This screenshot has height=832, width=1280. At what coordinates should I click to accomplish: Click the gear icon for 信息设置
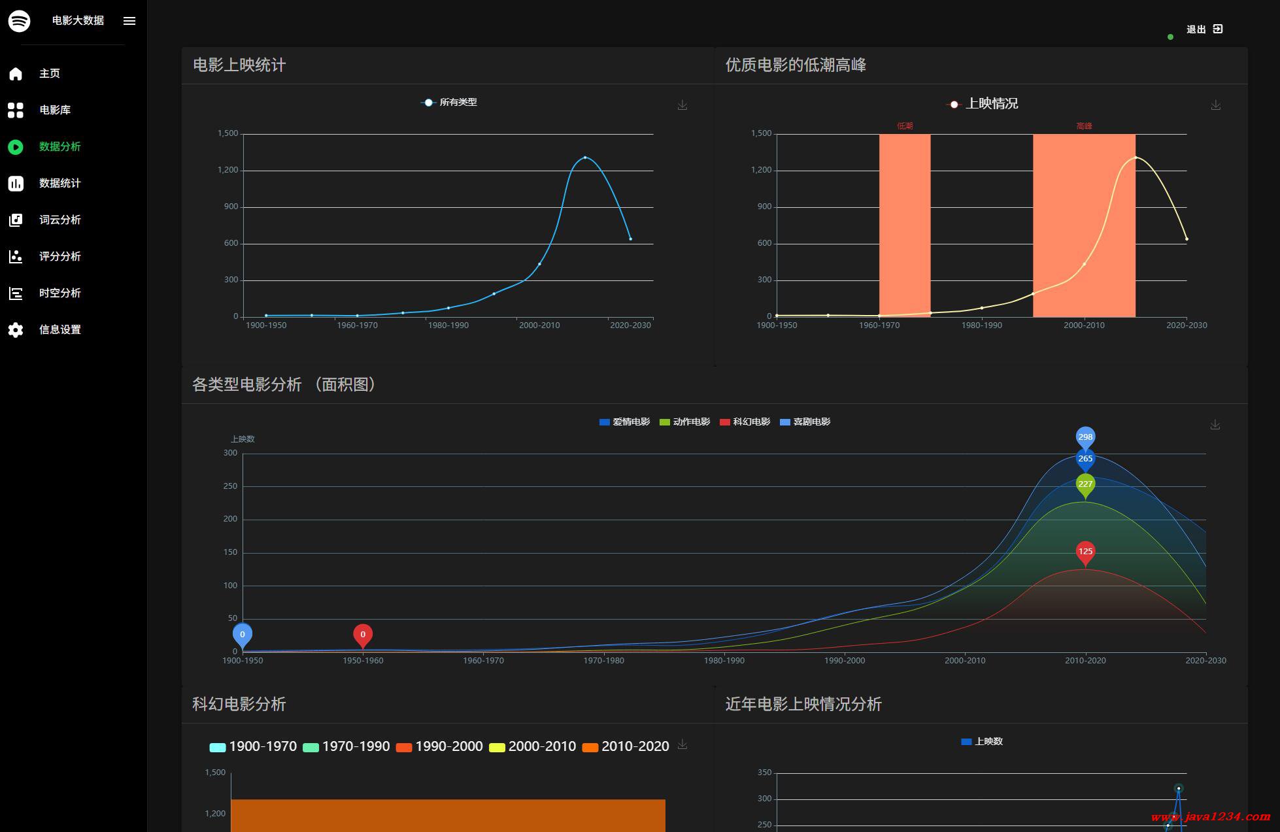[16, 329]
